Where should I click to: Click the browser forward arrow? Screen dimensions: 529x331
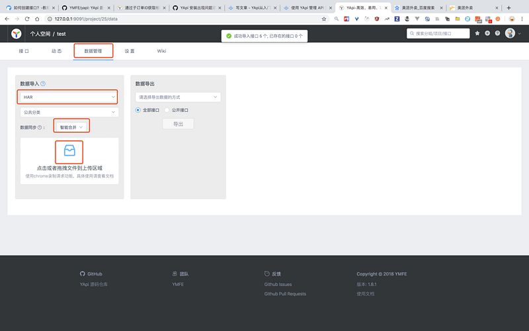(x=17, y=19)
